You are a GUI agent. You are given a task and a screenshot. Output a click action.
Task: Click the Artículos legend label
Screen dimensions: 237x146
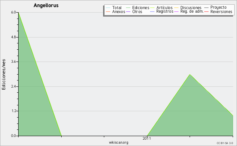click(164, 7)
